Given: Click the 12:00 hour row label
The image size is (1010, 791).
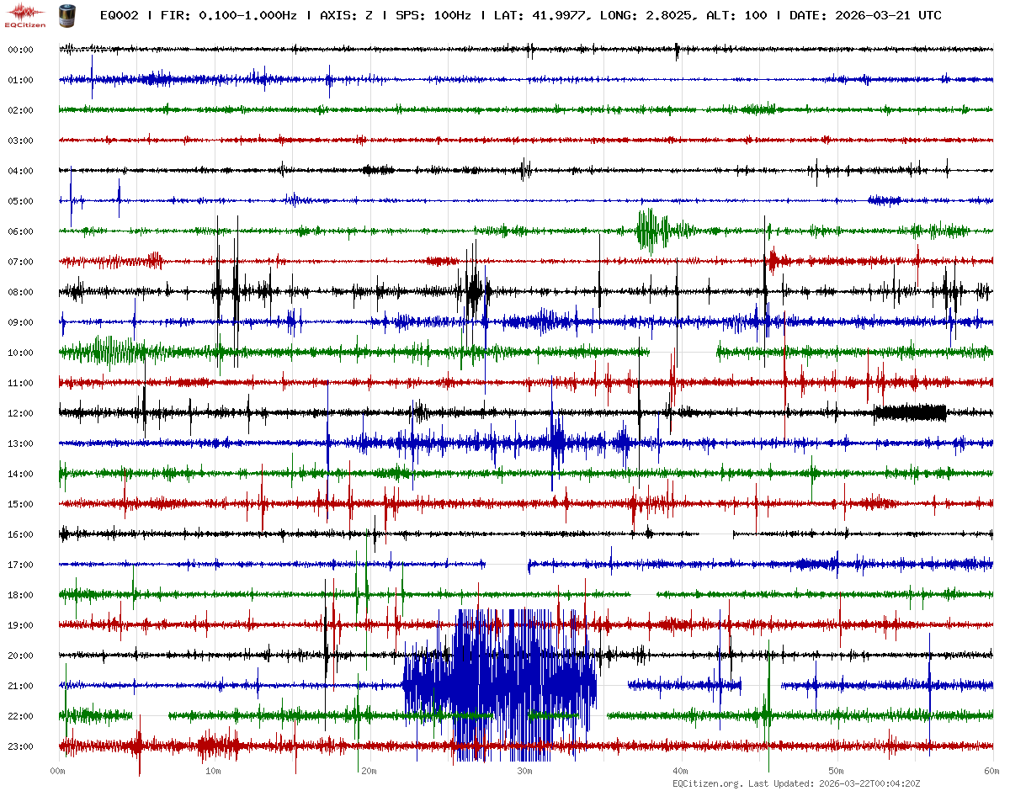Looking at the screenshot, I should point(20,413).
